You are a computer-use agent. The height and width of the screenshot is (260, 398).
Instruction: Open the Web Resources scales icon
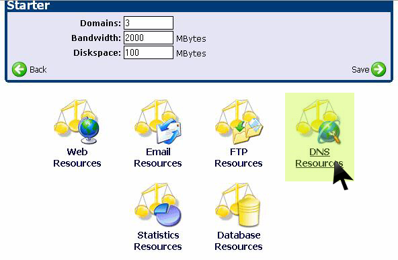77,122
